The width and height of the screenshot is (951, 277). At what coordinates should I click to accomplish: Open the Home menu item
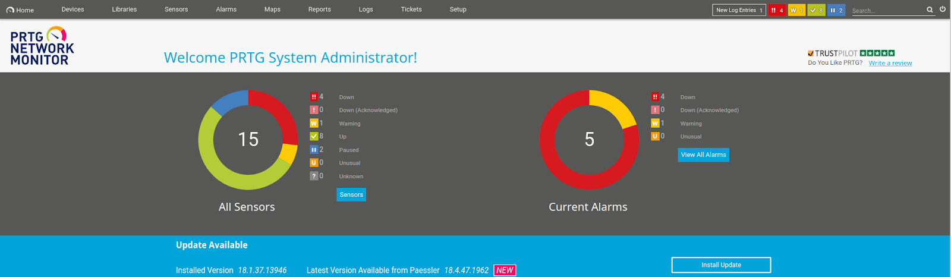(20, 10)
